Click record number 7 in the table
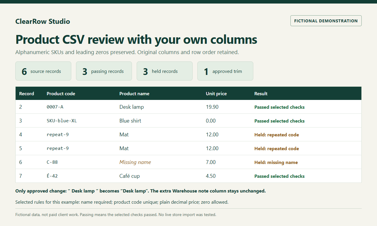 [21, 176]
